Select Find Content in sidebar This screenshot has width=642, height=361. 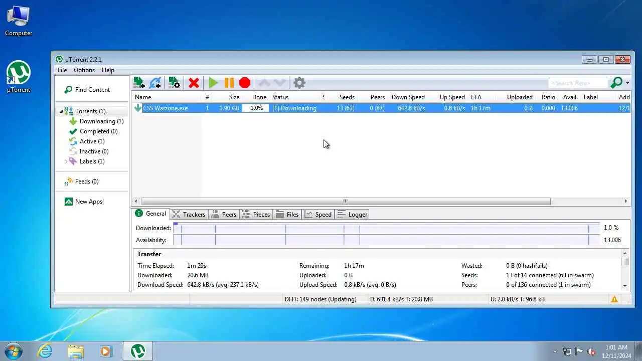[x=87, y=90]
